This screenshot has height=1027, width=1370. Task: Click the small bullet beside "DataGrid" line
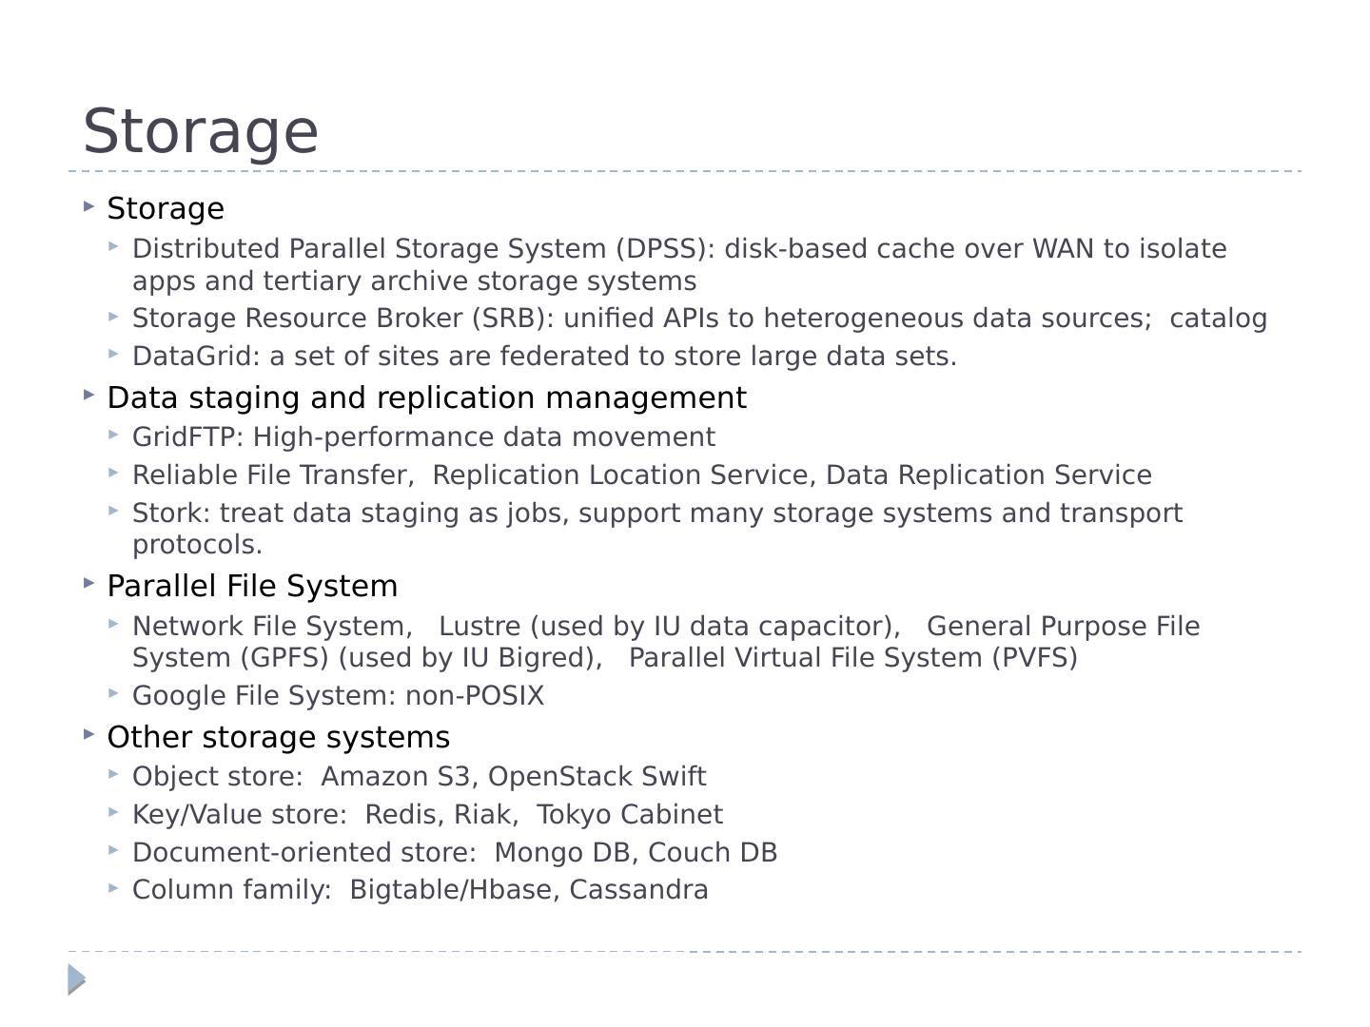coord(113,354)
